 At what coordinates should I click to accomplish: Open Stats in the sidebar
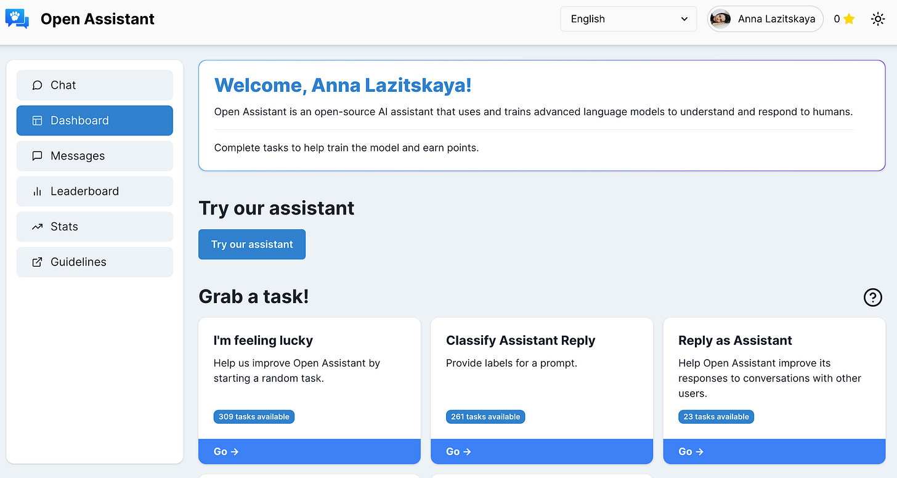pyautogui.click(x=95, y=227)
